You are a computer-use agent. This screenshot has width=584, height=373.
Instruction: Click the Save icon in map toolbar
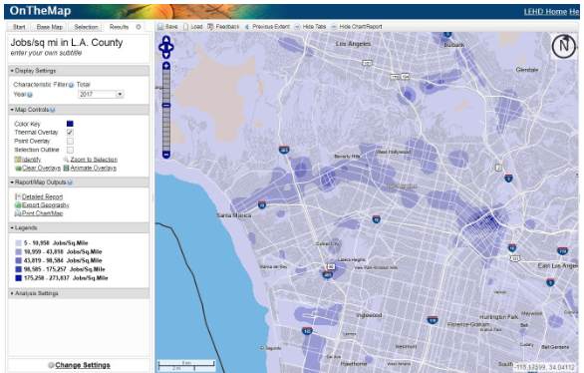pos(160,27)
